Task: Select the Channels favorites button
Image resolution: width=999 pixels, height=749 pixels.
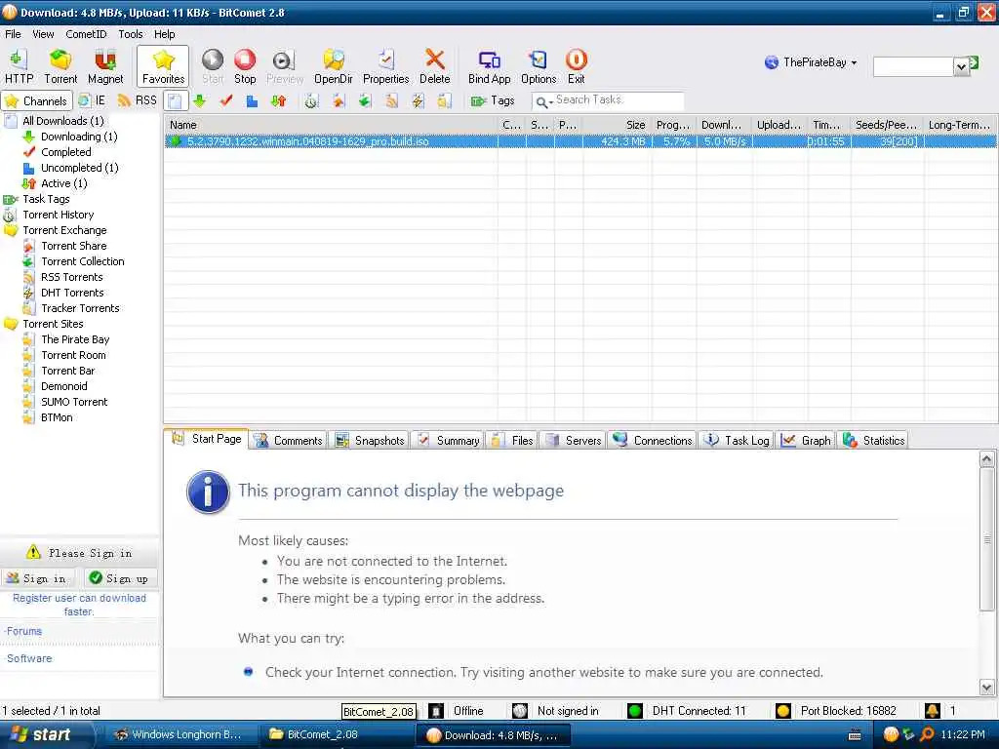Action: coord(36,100)
